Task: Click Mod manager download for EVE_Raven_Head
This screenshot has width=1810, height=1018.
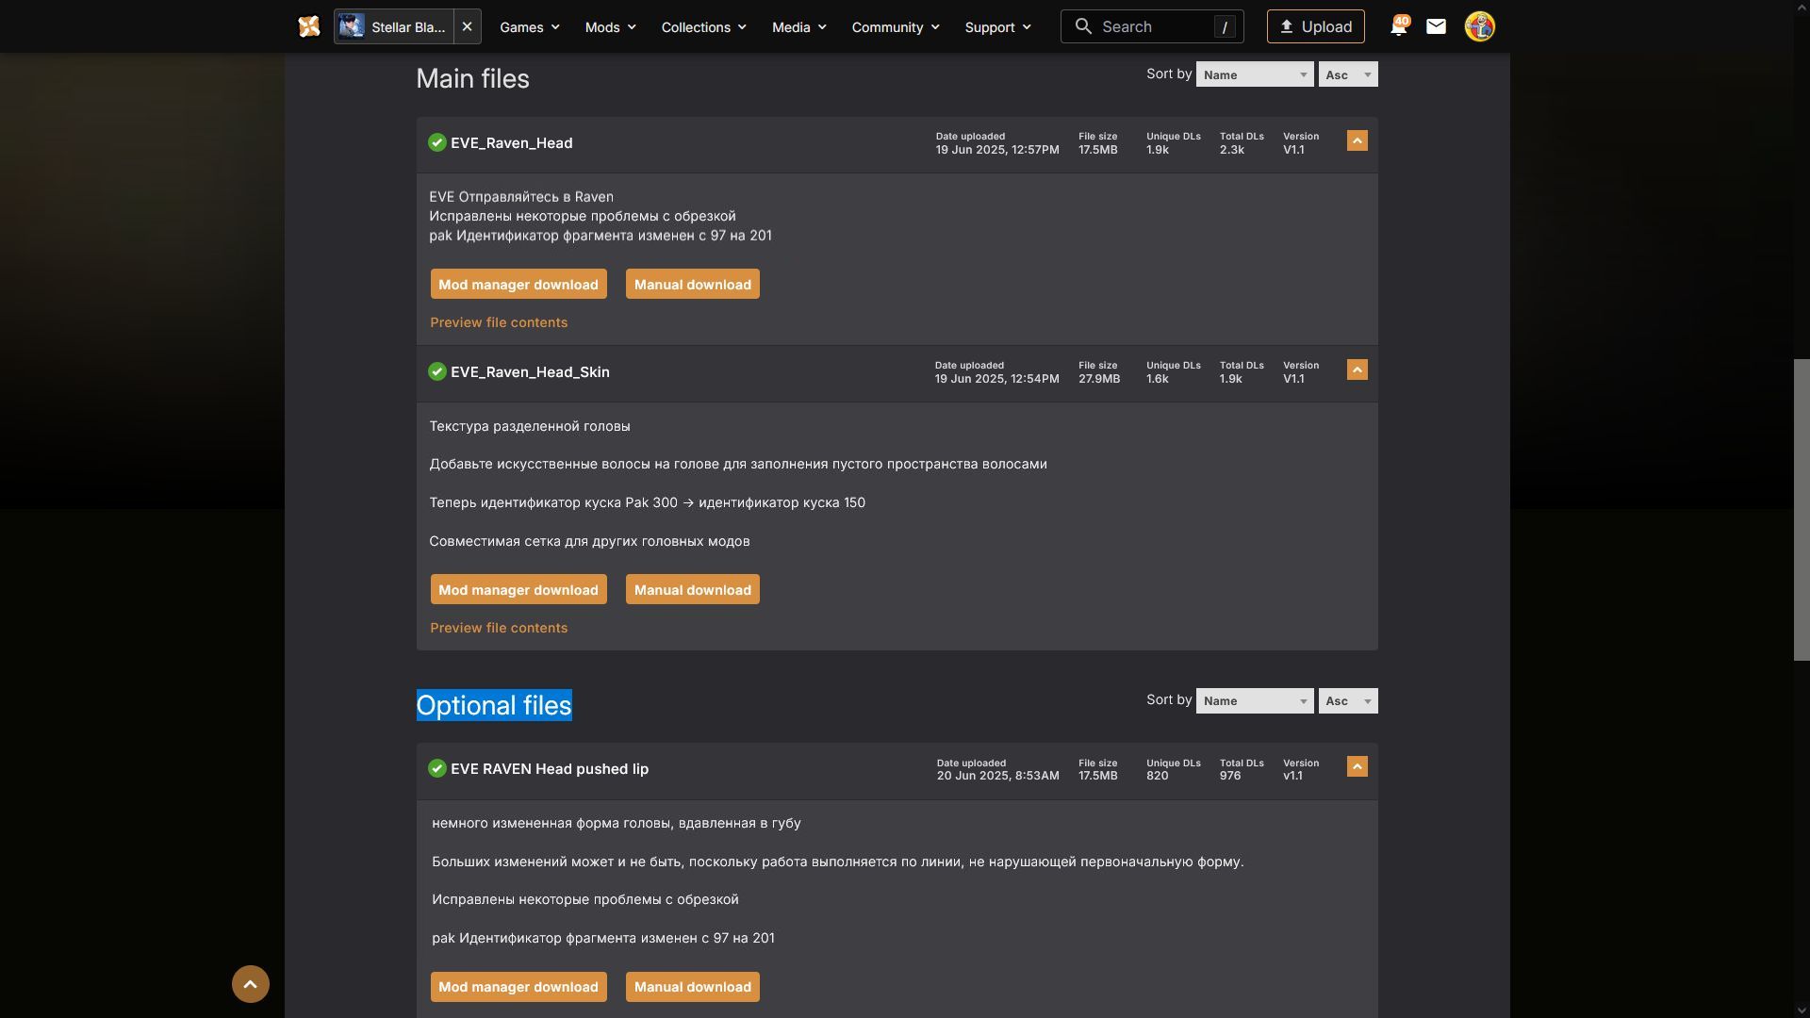Action: click(518, 284)
